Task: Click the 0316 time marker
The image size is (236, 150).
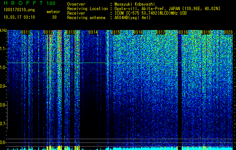Action: tap(138, 32)
